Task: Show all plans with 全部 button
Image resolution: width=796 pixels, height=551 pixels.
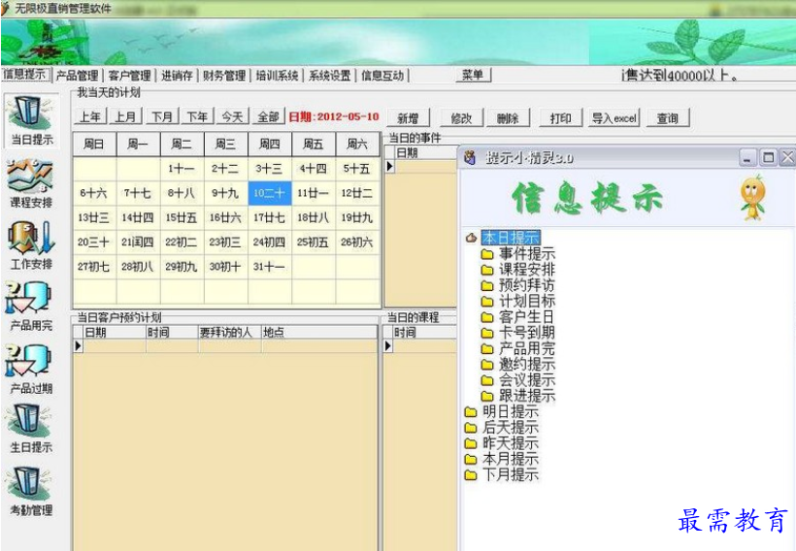Action: pyautogui.click(x=269, y=117)
